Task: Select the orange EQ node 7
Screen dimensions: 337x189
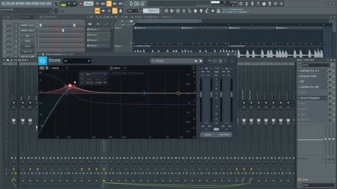Action: (x=179, y=93)
